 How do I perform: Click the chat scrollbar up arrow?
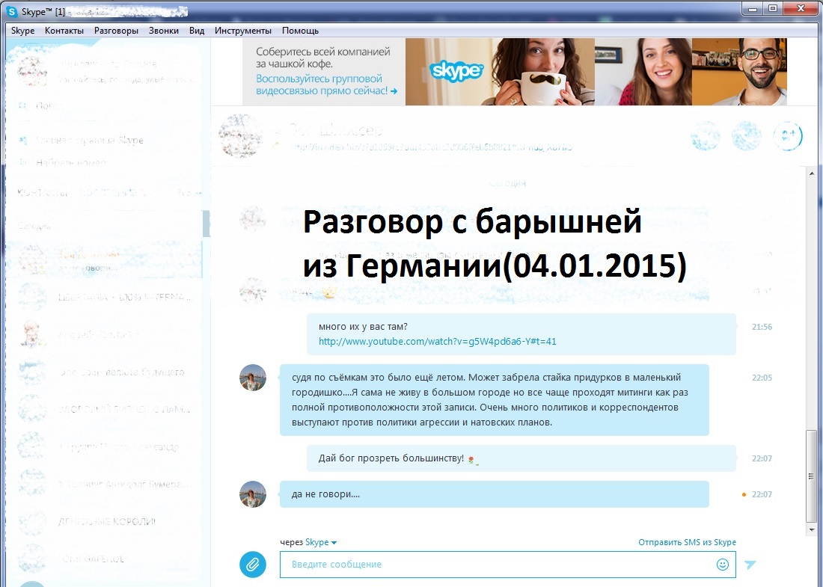(x=811, y=173)
